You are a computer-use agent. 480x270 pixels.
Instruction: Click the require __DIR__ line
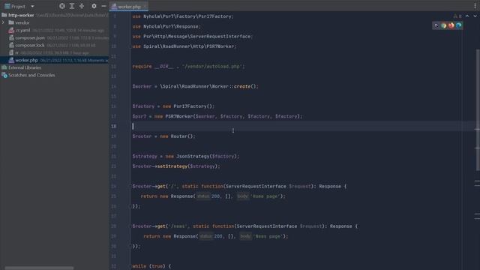click(188, 67)
